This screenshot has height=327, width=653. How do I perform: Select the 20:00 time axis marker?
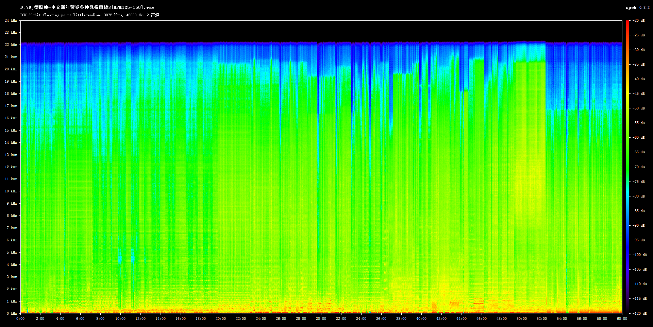(221, 319)
